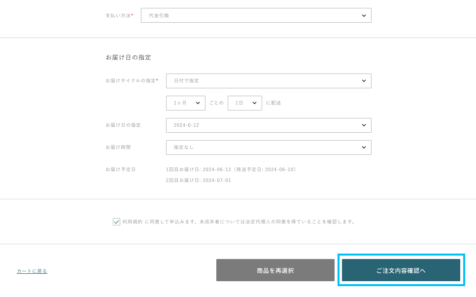Expand the 1ヶ月 interval dropdown
The height and width of the screenshot is (297, 476).
[185, 103]
